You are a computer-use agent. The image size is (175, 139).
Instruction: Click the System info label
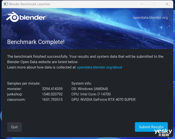(x=81, y=83)
